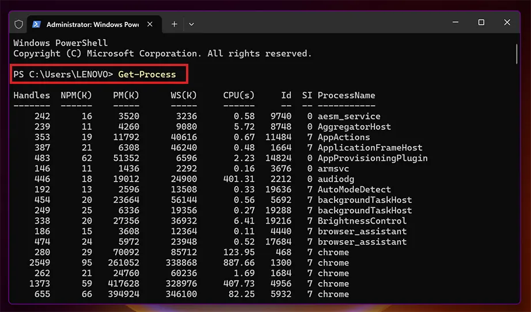Click the AppActions process name
This screenshot has height=312, width=531.
click(x=344, y=137)
